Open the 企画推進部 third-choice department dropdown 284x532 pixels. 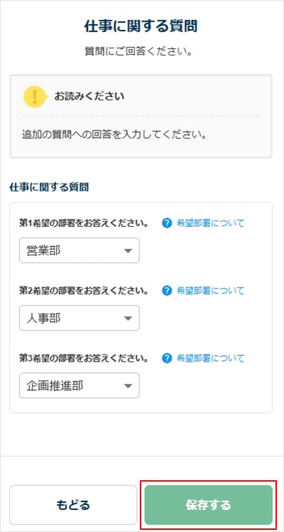[x=79, y=385]
